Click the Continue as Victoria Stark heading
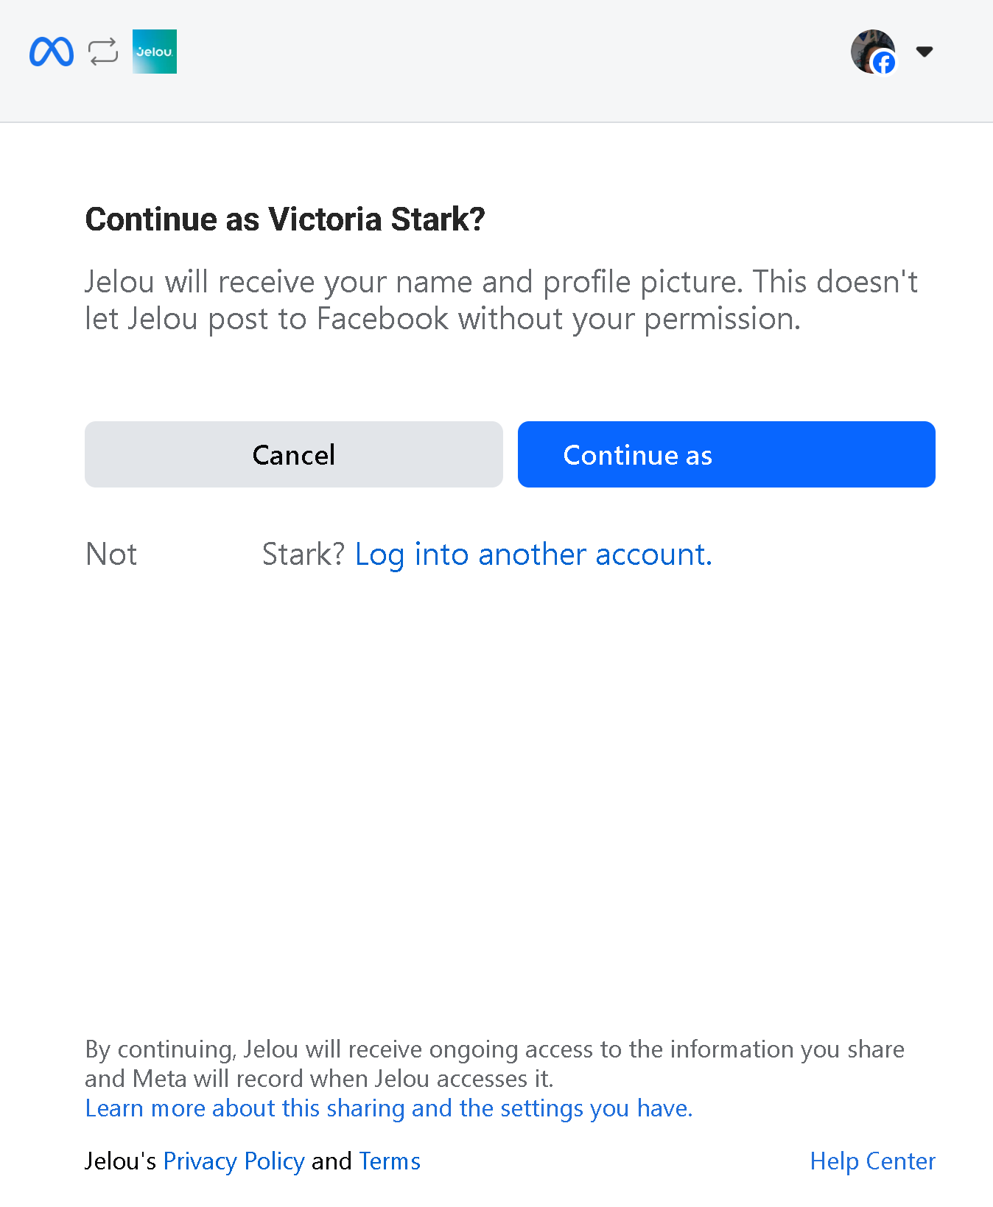 285,219
